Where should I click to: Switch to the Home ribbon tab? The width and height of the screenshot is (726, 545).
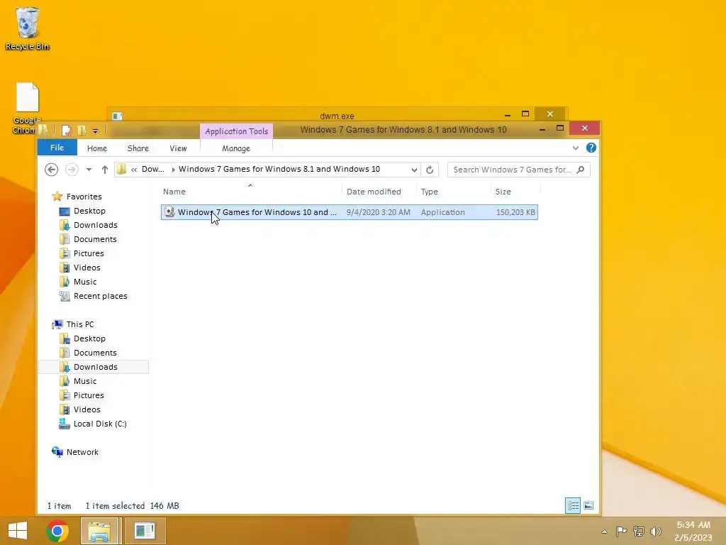[97, 148]
